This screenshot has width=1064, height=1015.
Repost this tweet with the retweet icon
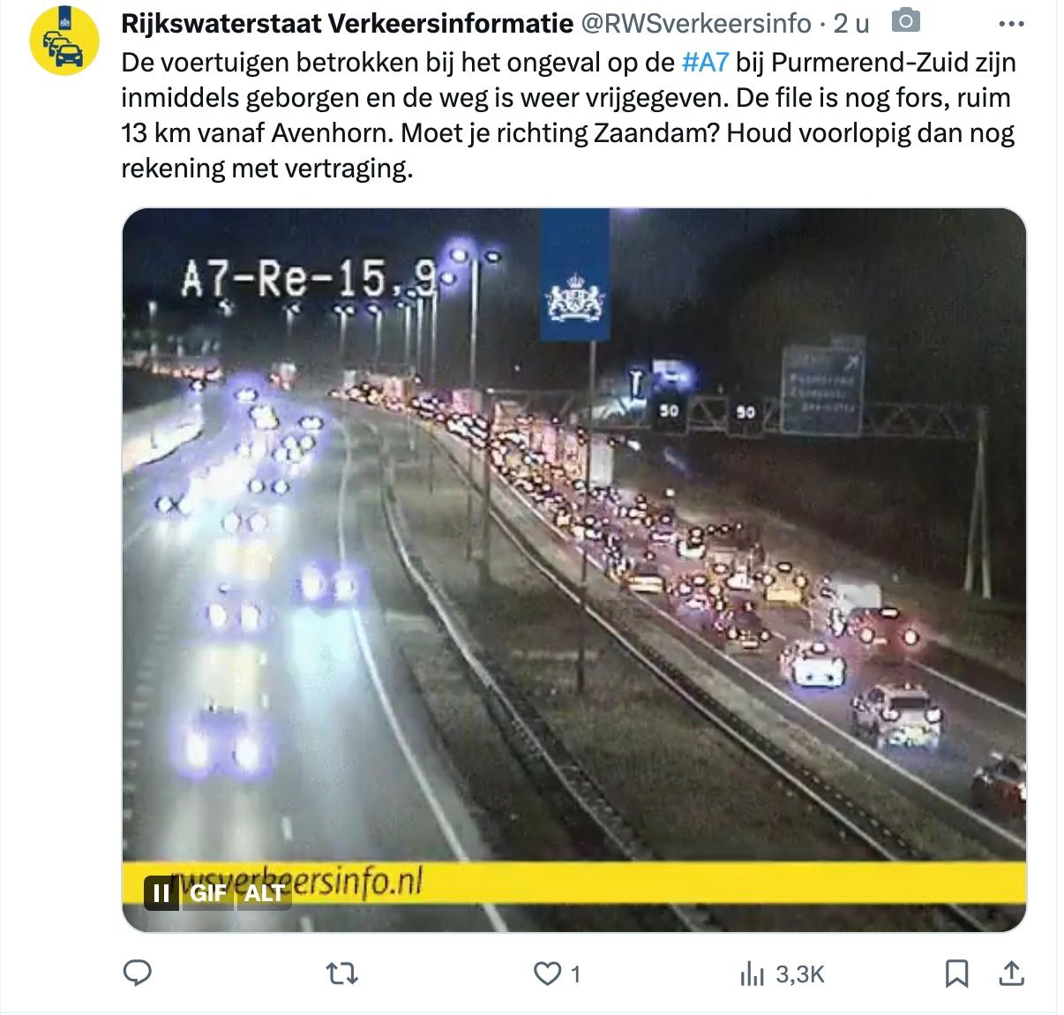341,974
